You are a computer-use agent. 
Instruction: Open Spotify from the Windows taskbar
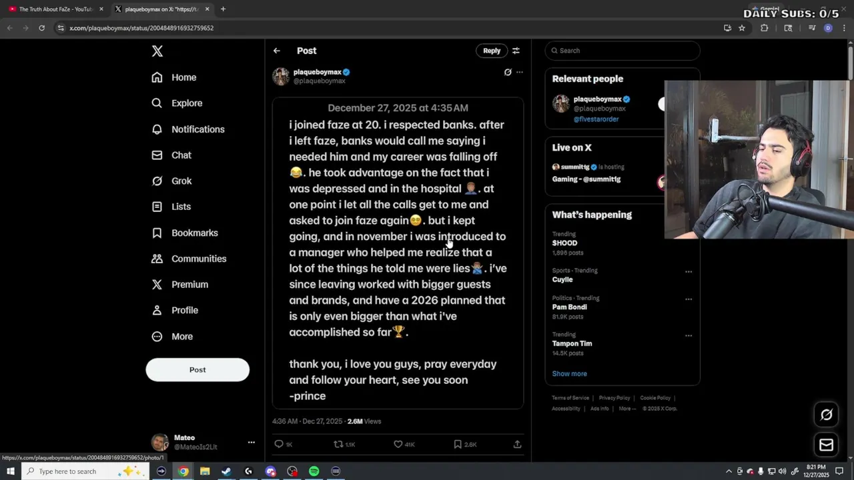click(x=314, y=471)
